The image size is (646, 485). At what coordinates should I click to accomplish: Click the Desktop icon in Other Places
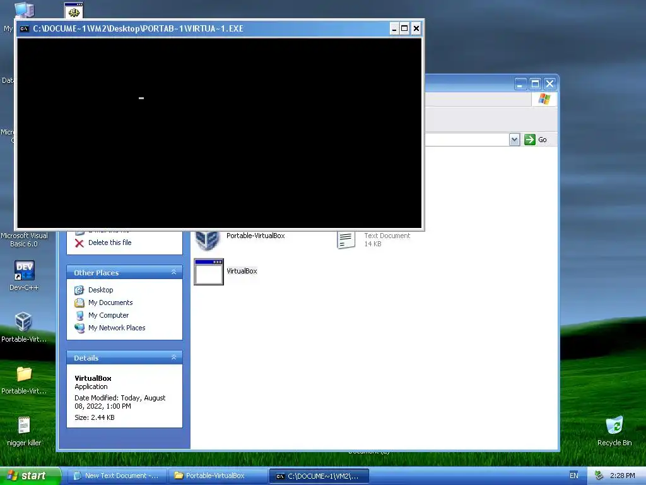pos(79,290)
